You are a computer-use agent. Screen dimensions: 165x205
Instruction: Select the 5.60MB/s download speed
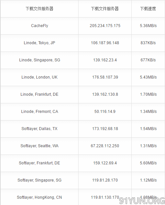[148, 163]
